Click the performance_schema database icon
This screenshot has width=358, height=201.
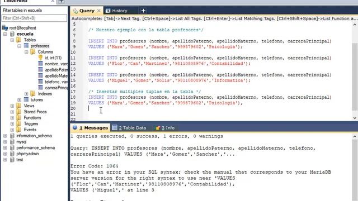point(12,147)
